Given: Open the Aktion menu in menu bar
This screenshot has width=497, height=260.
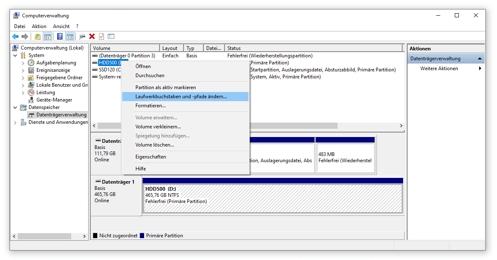Looking at the screenshot, I should tap(39, 26).
